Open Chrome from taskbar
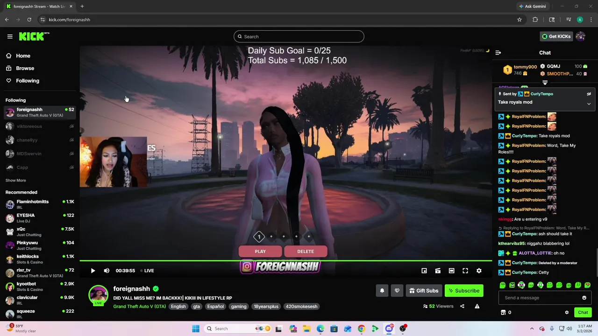Image resolution: width=598 pixels, height=336 pixels. 361,329
